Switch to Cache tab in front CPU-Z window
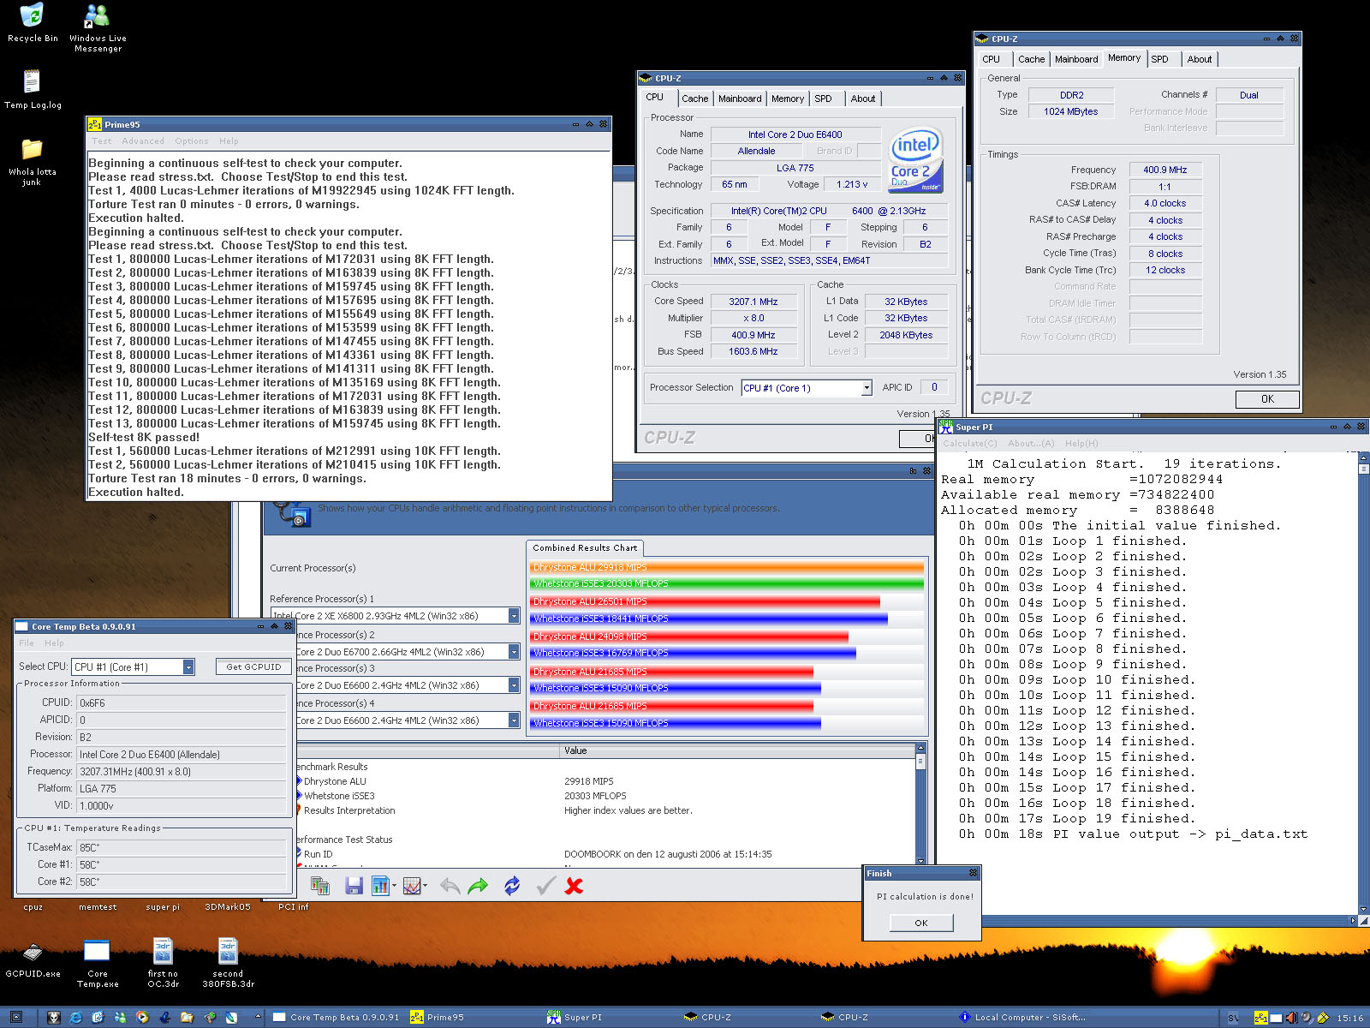Screen dimensions: 1370x1028 click(x=694, y=99)
